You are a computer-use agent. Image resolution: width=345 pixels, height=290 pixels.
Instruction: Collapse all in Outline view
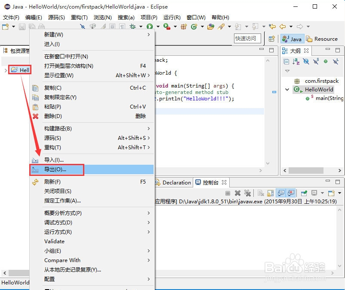[x=286, y=62]
